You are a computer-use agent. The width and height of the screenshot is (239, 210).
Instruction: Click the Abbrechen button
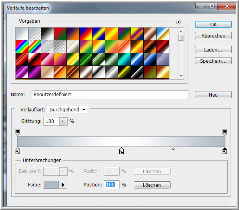213,36
